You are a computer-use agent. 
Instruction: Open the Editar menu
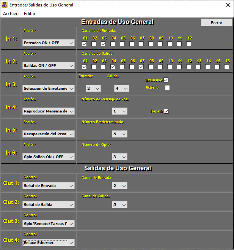(x=30, y=13)
